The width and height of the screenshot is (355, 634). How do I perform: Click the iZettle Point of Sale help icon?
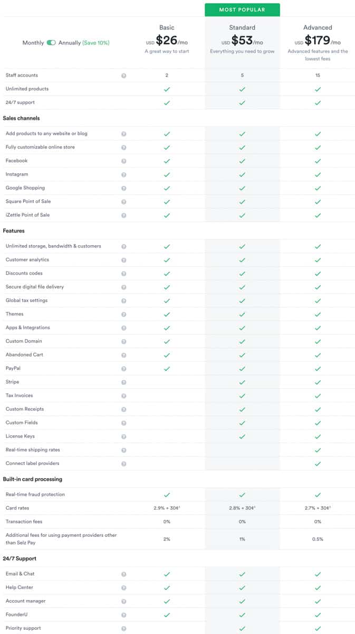coord(124,215)
